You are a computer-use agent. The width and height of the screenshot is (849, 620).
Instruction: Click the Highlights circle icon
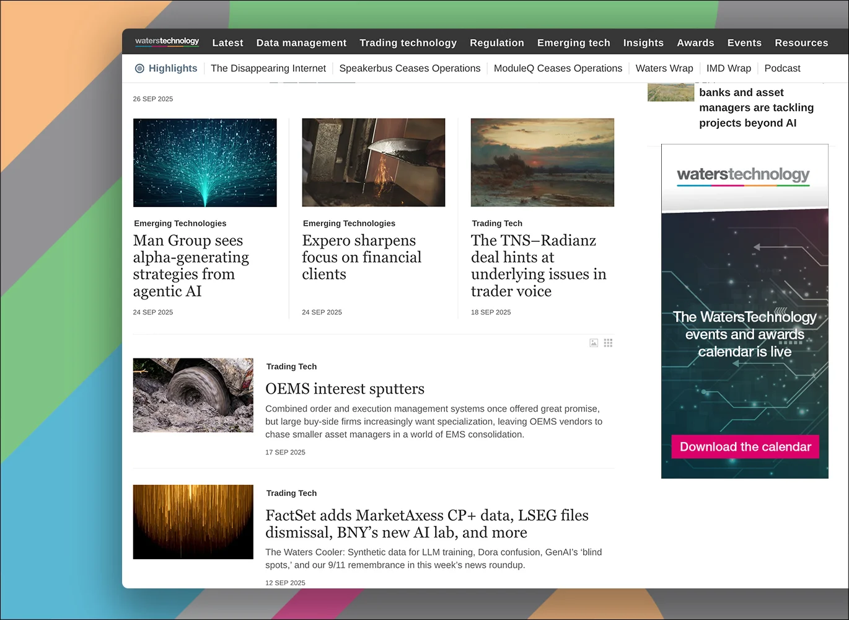139,69
